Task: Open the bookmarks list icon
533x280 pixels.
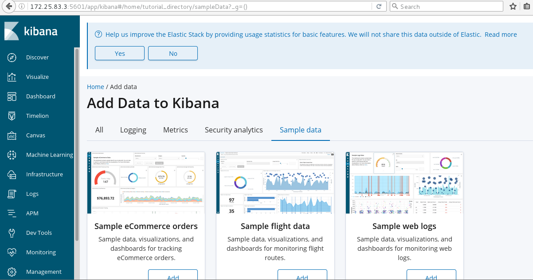Action: [526, 7]
